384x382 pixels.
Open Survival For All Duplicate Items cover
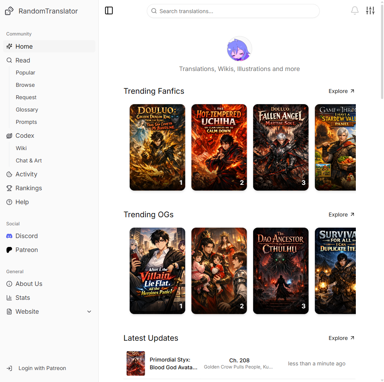coord(335,271)
